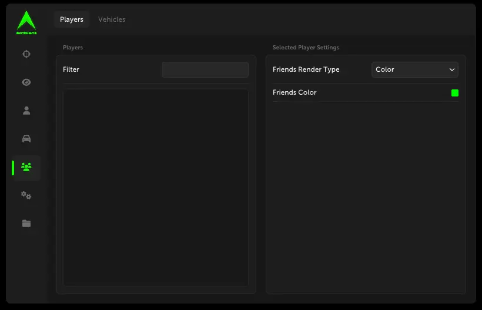Open the car vehicle section in sidebar

tap(26, 139)
